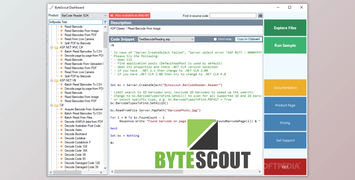Toggle the Word wrap checkbox
Screen dimensions: 355x180
[x=215, y=39]
